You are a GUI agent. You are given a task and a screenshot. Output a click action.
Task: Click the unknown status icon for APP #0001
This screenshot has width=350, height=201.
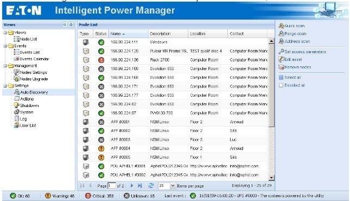click(101, 122)
